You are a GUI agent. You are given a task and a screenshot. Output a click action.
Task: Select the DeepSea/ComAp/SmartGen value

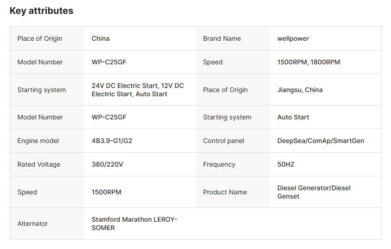tap(320, 141)
